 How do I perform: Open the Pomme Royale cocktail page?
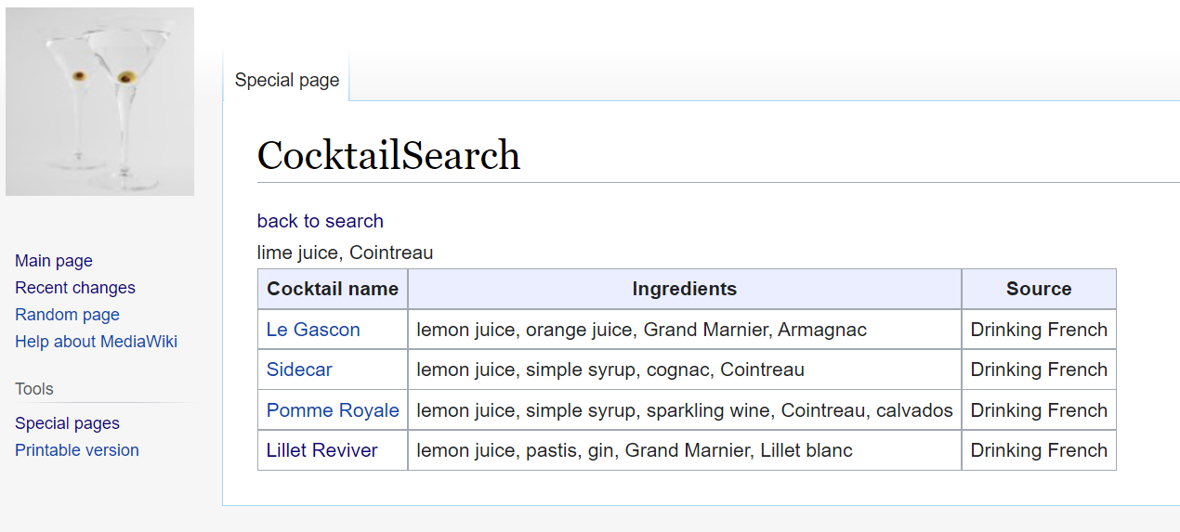pos(333,410)
